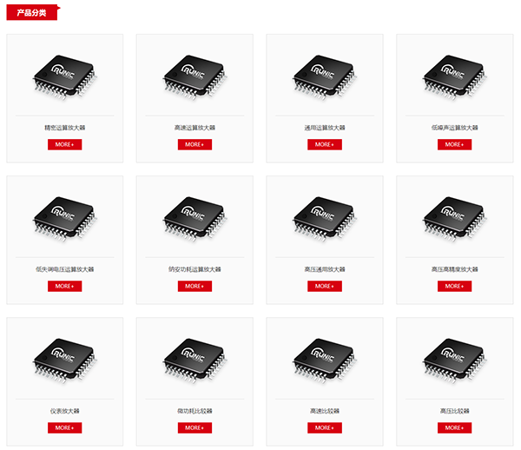Open MORE+ for 通用运算放大器

point(325,144)
